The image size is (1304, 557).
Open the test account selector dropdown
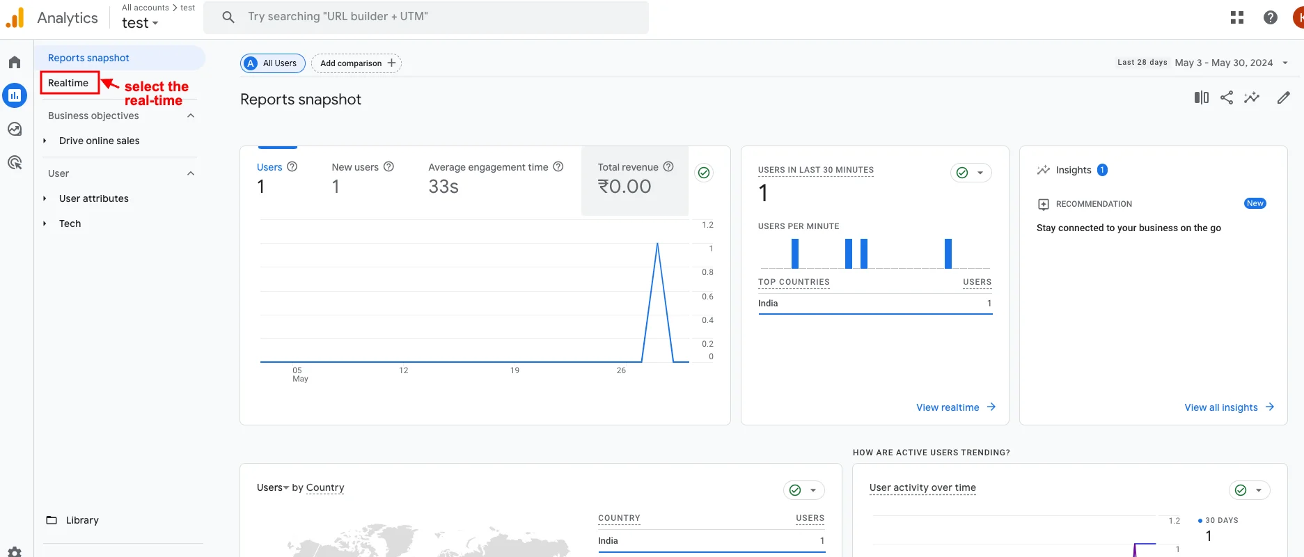pos(140,23)
